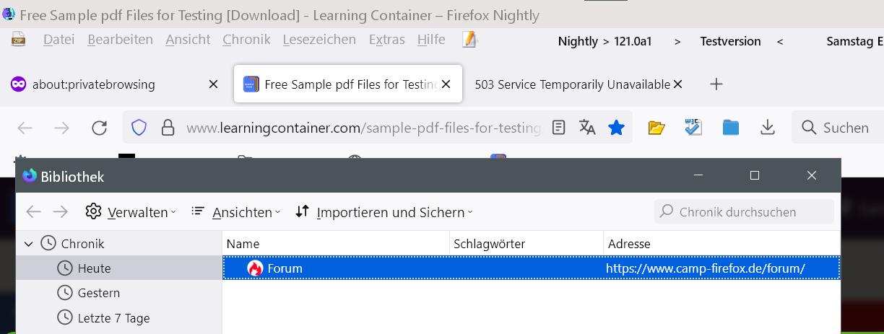Click the blue bookmark star icon
The width and height of the screenshot is (884, 334).
[x=616, y=128]
